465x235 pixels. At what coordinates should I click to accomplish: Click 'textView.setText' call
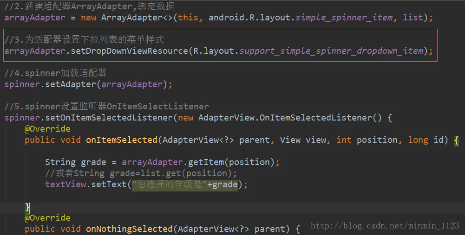point(86,184)
